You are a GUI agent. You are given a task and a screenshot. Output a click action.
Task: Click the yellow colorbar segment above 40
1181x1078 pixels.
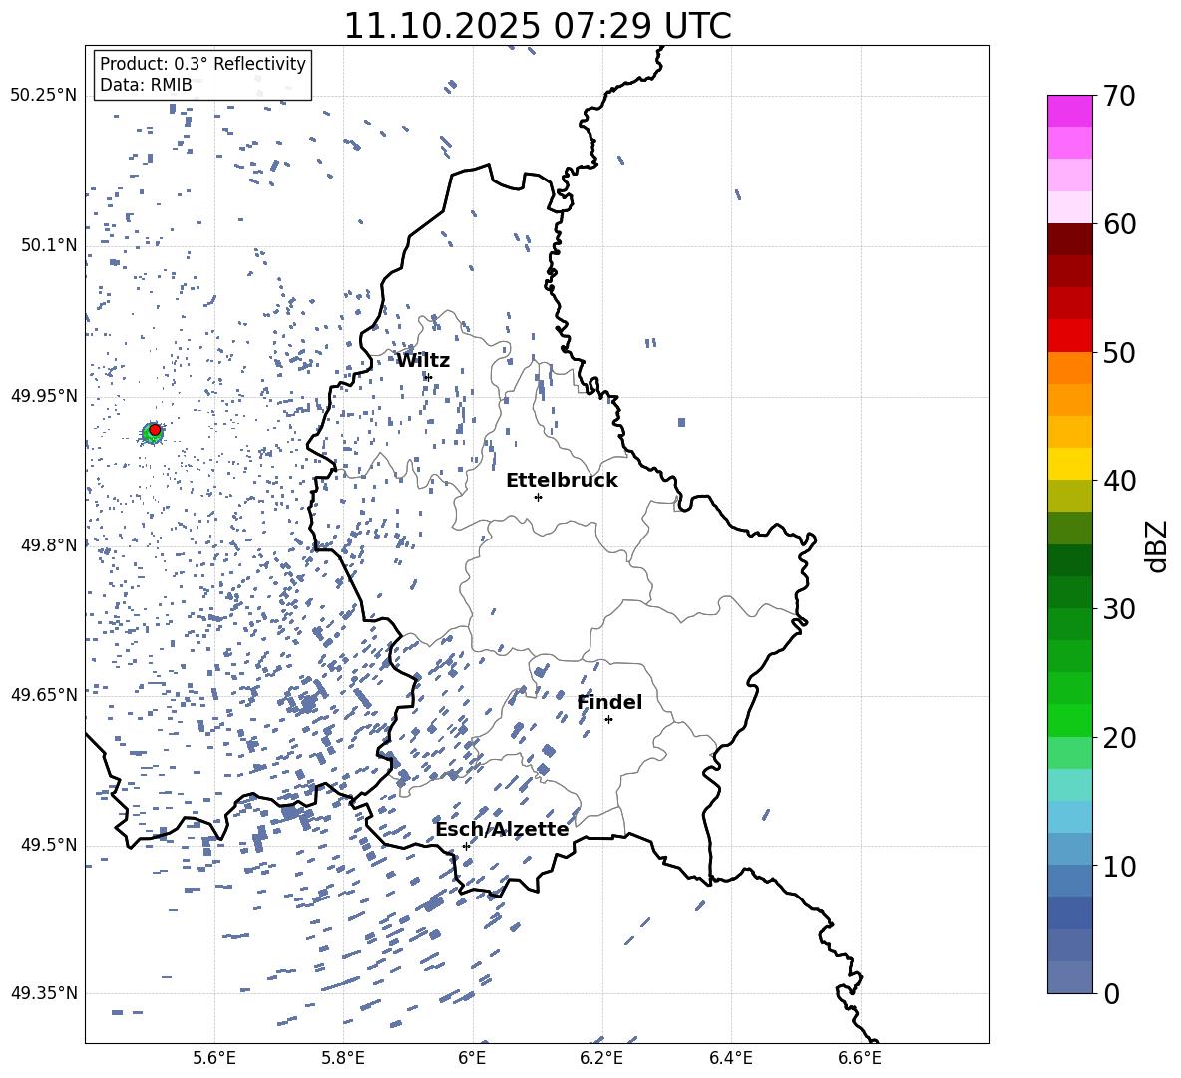[1069, 464]
